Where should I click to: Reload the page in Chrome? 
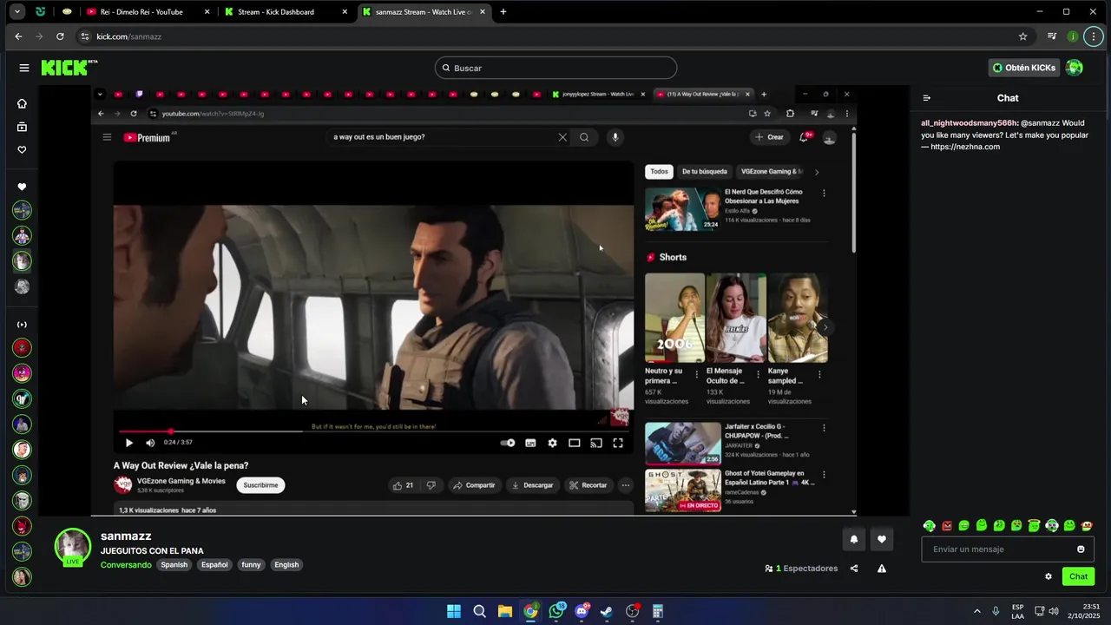[60, 36]
